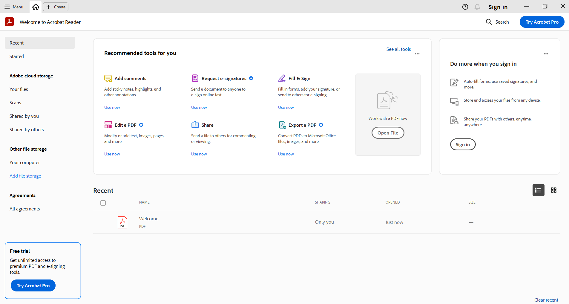The width and height of the screenshot is (569, 304).
Task: Click the Auto-fill forms icon
Action: coord(454,82)
